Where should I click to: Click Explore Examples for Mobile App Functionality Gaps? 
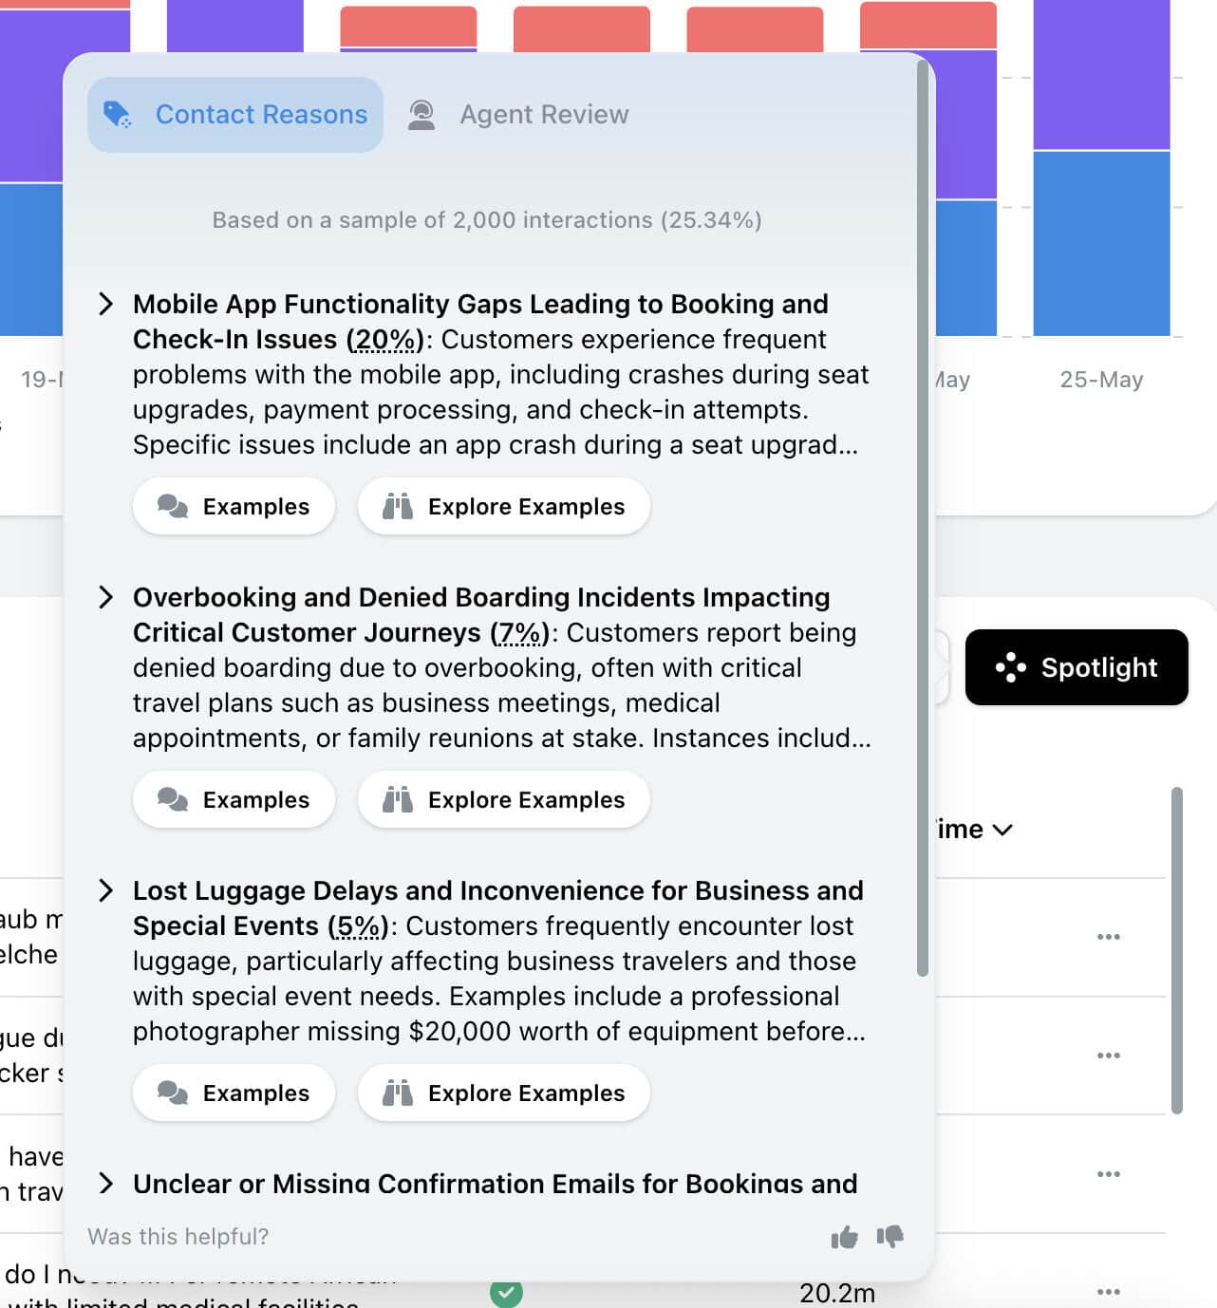(x=504, y=507)
